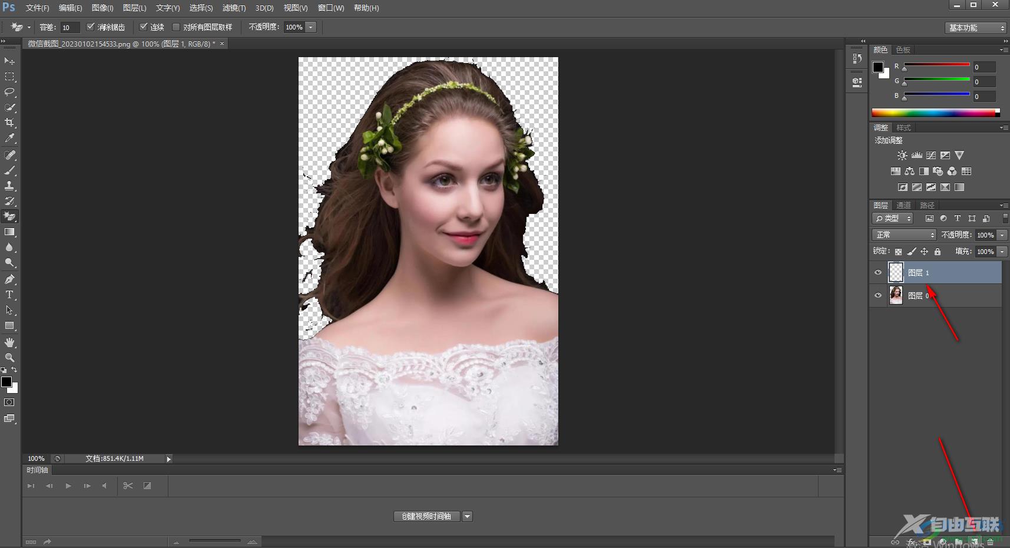The height and width of the screenshot is (548, 1010).
Task: Add a Curves adjustment
Action: 931,156
